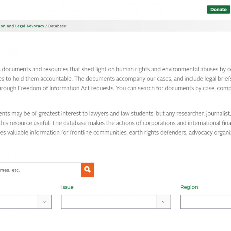Image resolution: width=231 pixels, height=231 pixels.
Task: Click the green Donate button
Action: coord(218,9)
